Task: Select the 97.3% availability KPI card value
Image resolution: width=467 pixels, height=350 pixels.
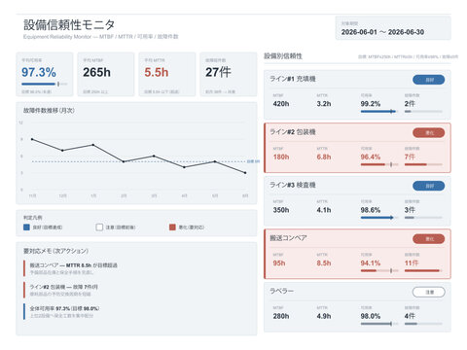Action: [x=39, y=72]
